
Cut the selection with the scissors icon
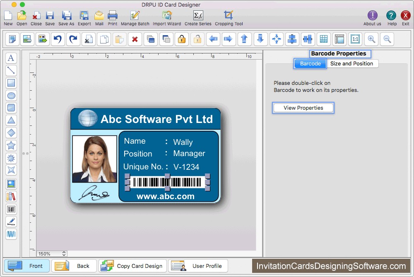89,39
